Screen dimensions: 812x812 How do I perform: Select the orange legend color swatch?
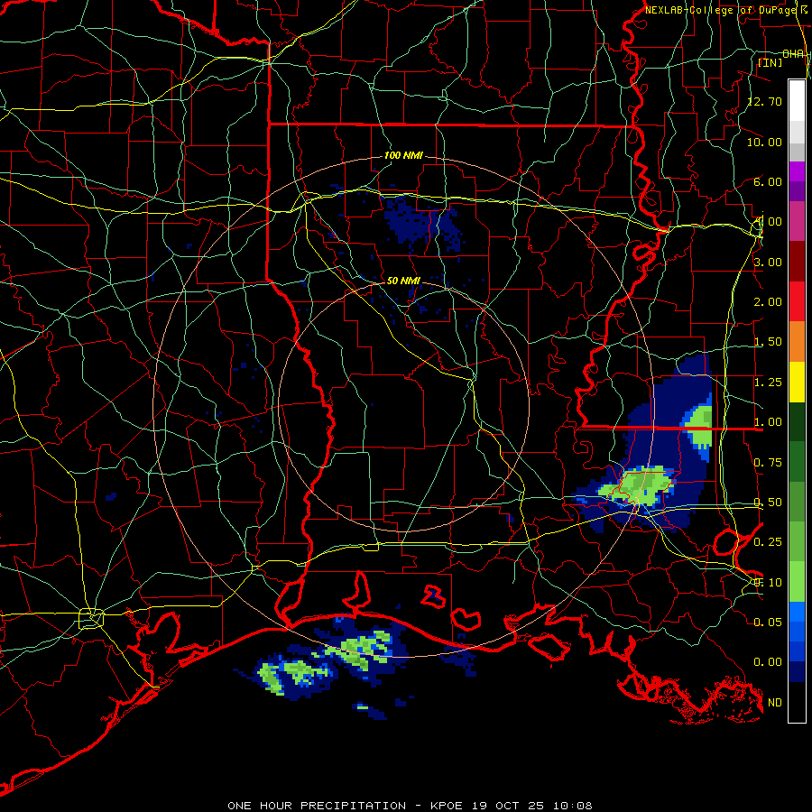click(797, 342)
